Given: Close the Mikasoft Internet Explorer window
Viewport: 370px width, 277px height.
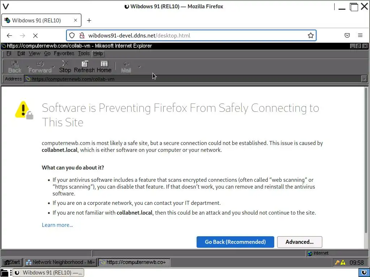Looking at the screenshot, I should [x=365, y=46].
